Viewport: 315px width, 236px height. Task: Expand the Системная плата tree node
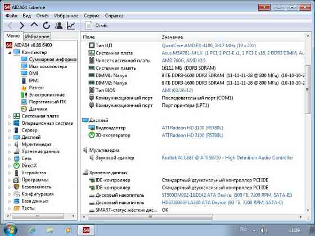click(10, 116)
